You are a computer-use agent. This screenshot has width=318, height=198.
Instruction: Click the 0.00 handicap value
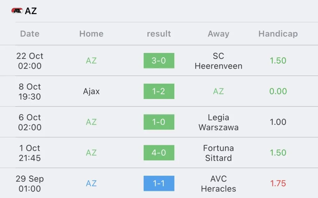pyautogui.click(x=278, y=91)
